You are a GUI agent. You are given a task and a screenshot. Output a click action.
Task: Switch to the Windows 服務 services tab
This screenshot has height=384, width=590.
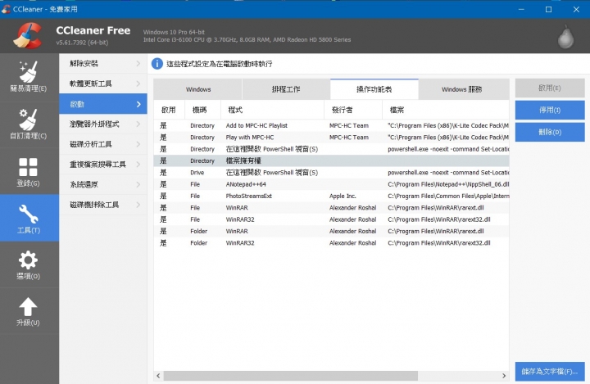click(464, 89)
